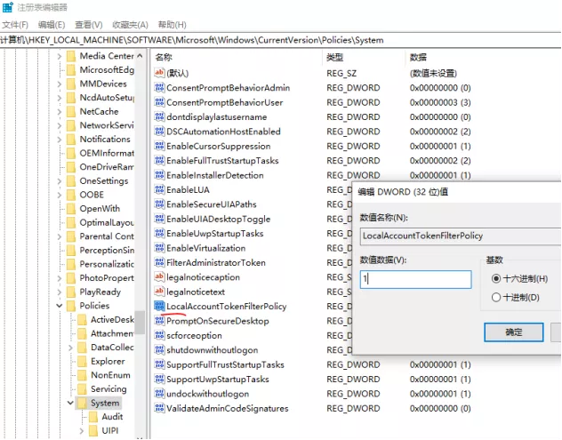Click the string icon beside legalnoticecaption
The width and height of the screenshot is (562, 440).
tap(159, 277)
